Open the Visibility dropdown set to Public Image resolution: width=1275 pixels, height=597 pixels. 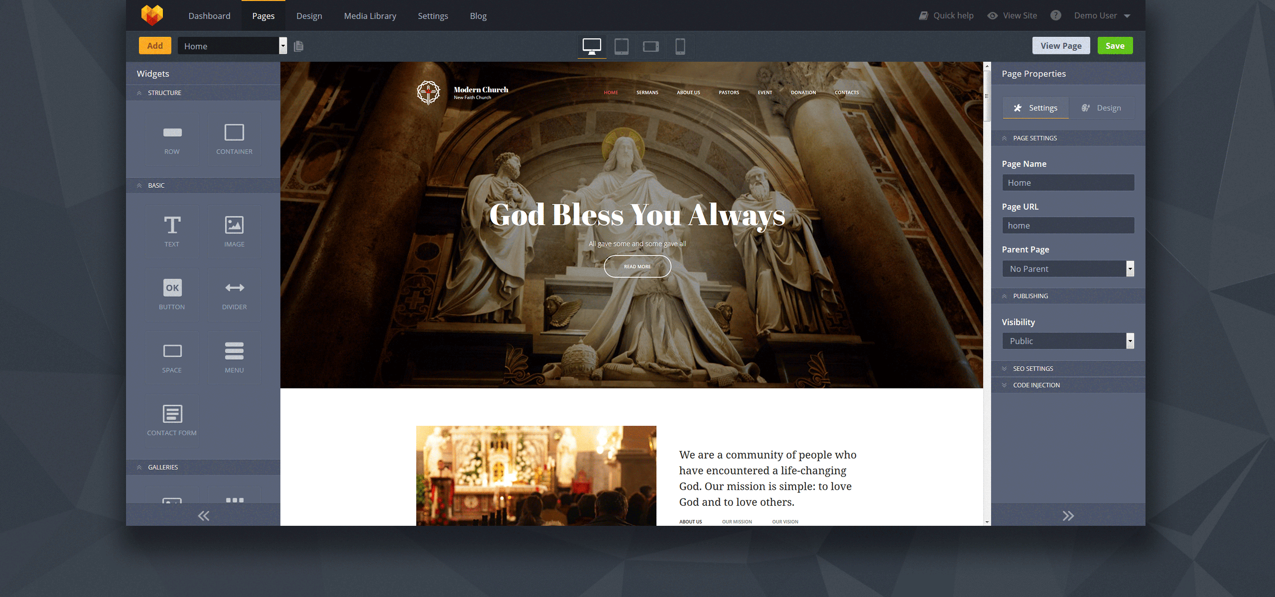(1130, 341)
